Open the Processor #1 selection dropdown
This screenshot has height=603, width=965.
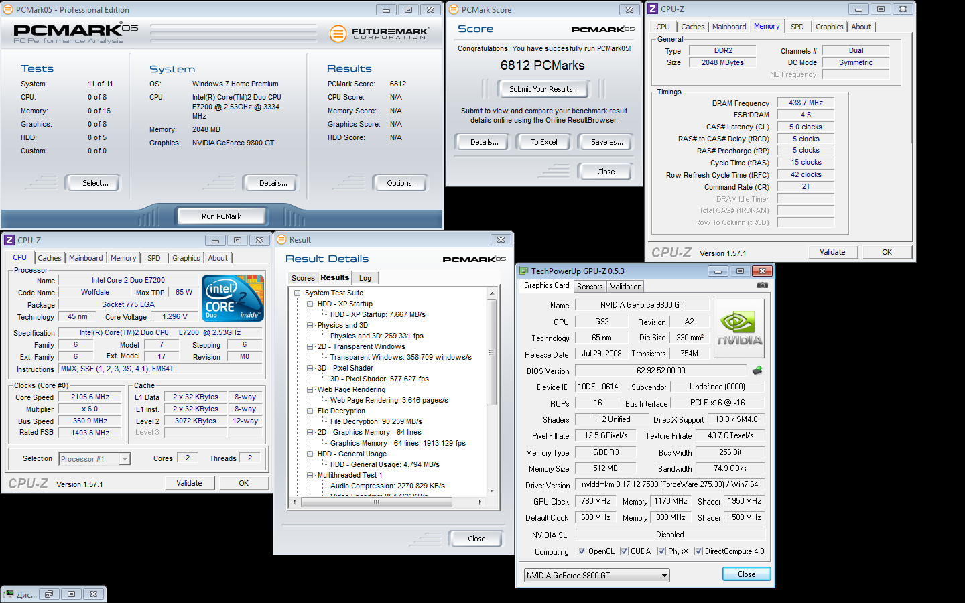pyautogui.click(x=125, y=459)
